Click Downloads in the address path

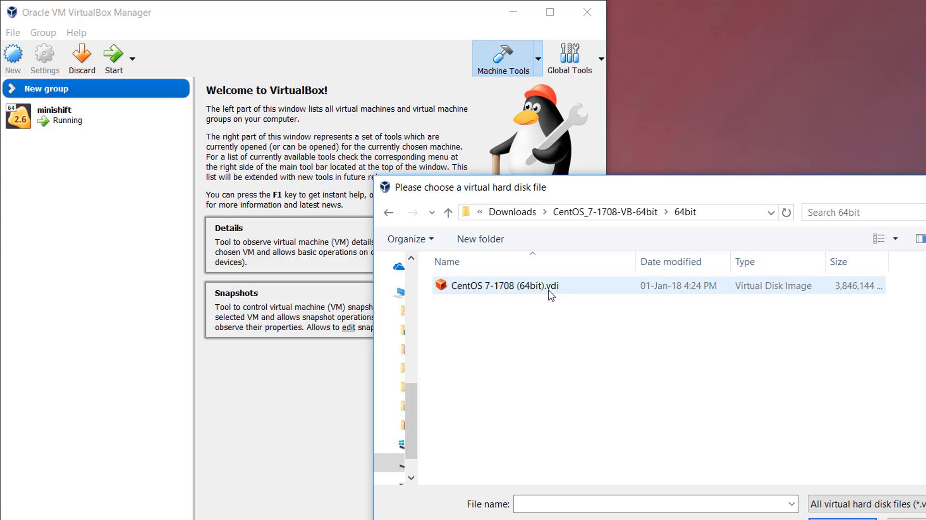[x=512, y=212]
